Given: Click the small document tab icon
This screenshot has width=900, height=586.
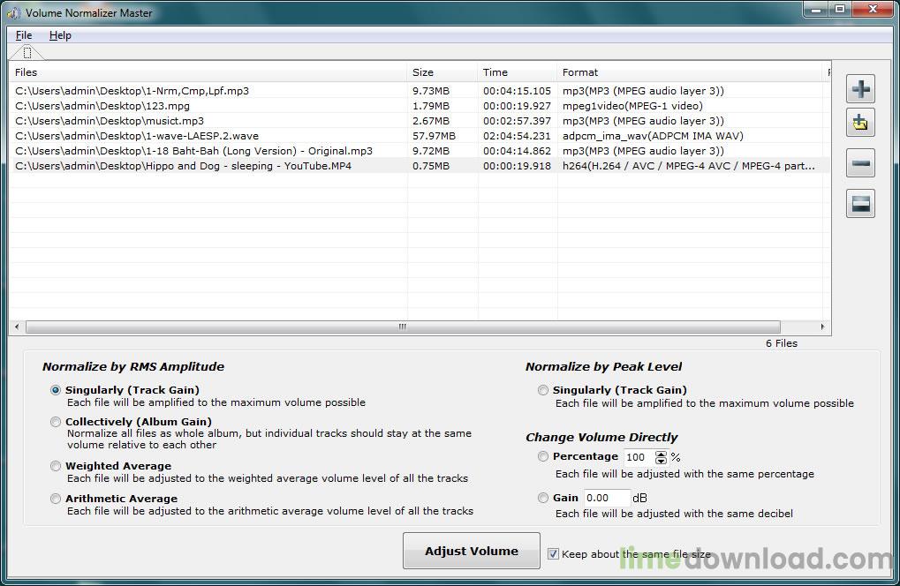Looking at the screenshot, I should (x=27, y=53).
